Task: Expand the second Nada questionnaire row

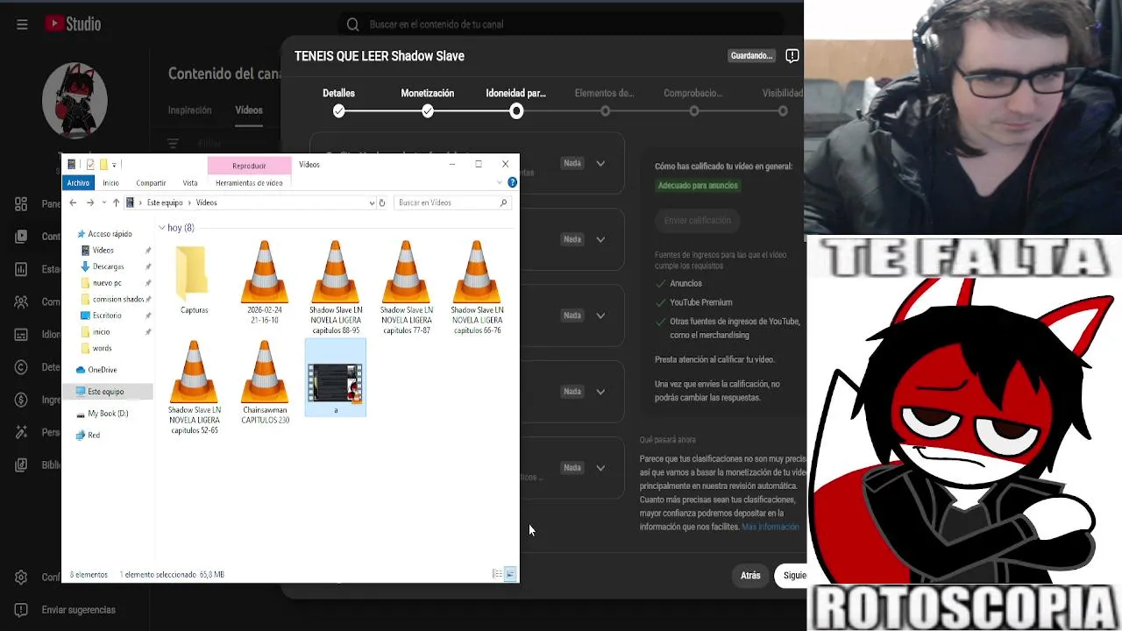Action: (600, 239)
